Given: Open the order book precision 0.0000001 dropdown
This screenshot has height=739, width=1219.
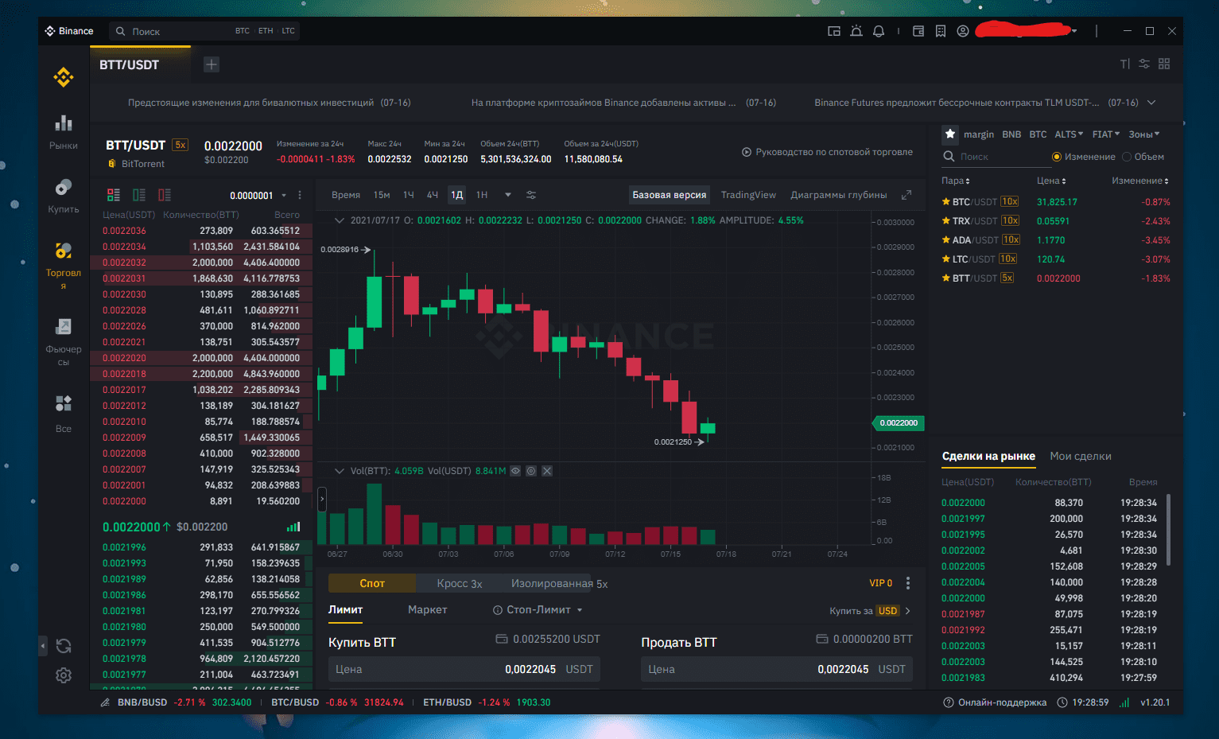Looking at the screenshot, I should click(258, 196).
